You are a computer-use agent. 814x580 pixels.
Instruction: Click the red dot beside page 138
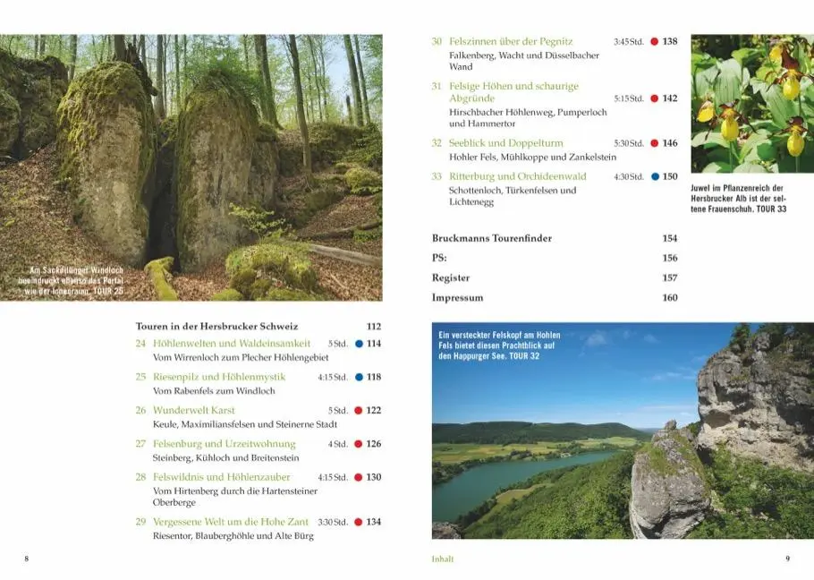tap(655, 41)
